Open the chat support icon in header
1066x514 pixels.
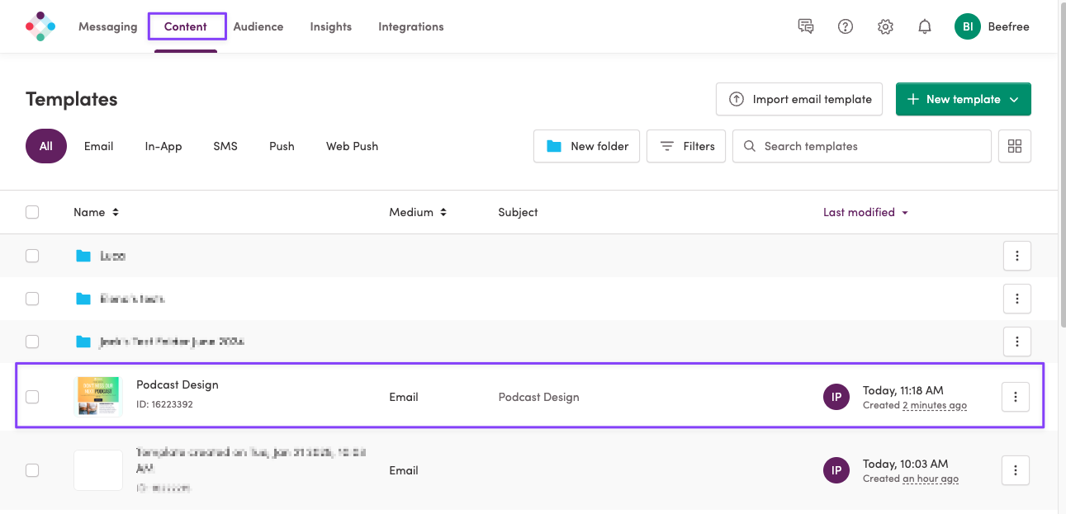coord(806,26)
